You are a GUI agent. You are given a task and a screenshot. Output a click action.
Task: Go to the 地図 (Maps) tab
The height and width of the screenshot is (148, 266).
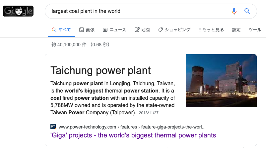coord(142,30)
